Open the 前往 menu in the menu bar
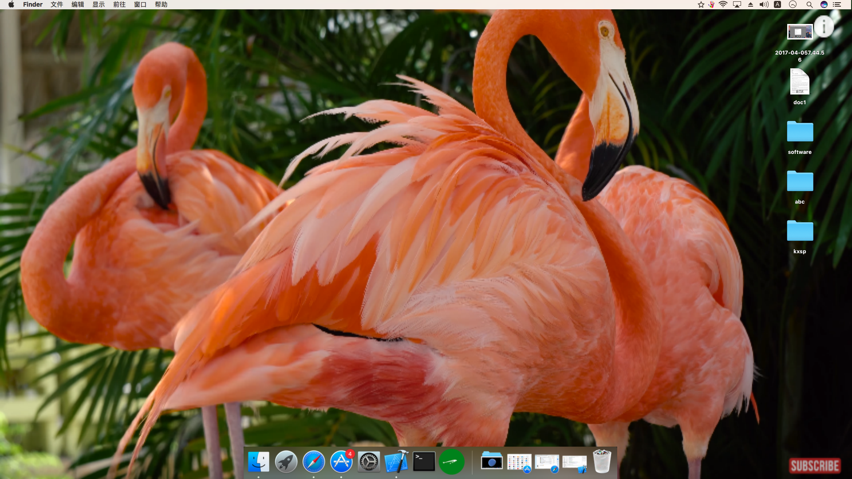 [x=119, y=4]
